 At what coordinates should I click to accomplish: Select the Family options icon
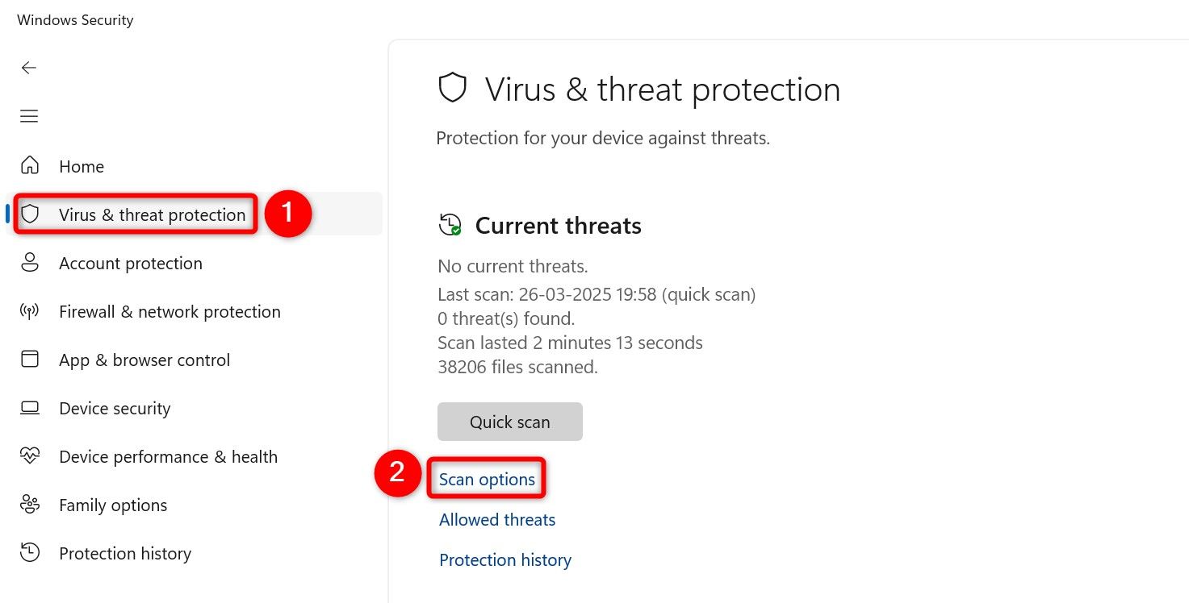tap(29, 505)
